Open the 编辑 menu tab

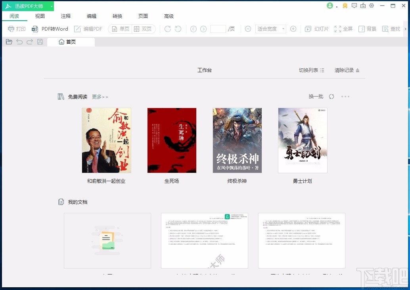coord(92,16)
